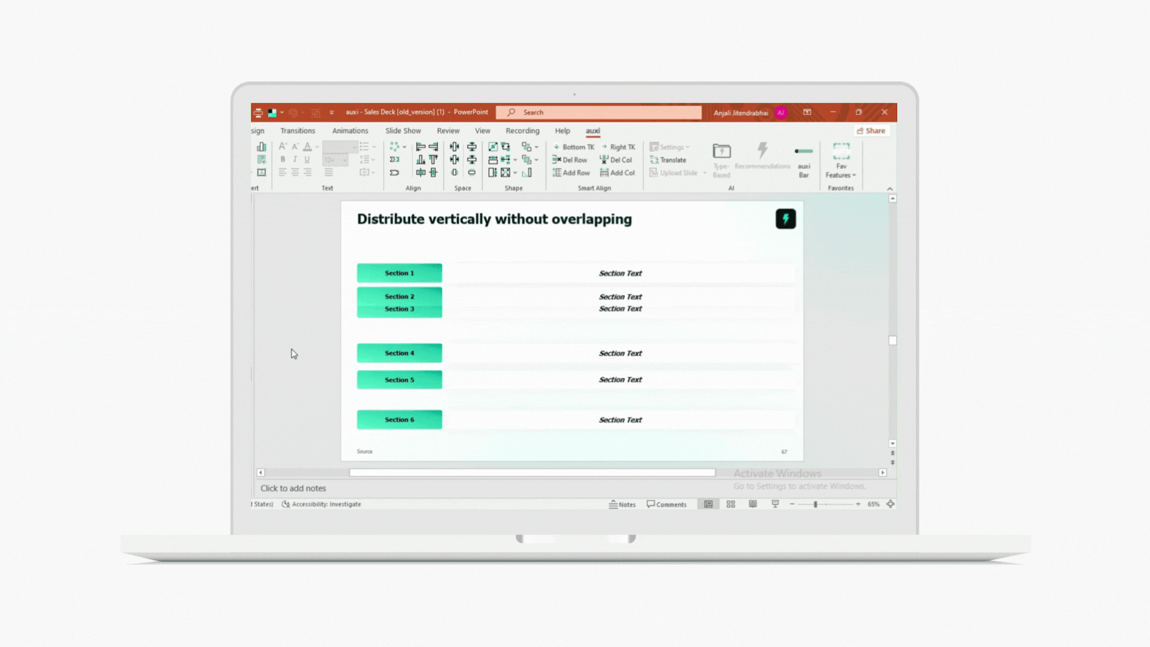This screenshot has width=1150, height=647.
Task: Click the Fit slide to window icon
Action: [x=891, y=504]
